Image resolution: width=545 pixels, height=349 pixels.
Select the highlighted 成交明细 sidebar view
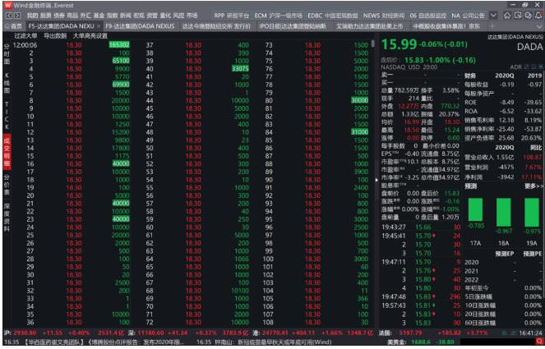click(7, 153)
